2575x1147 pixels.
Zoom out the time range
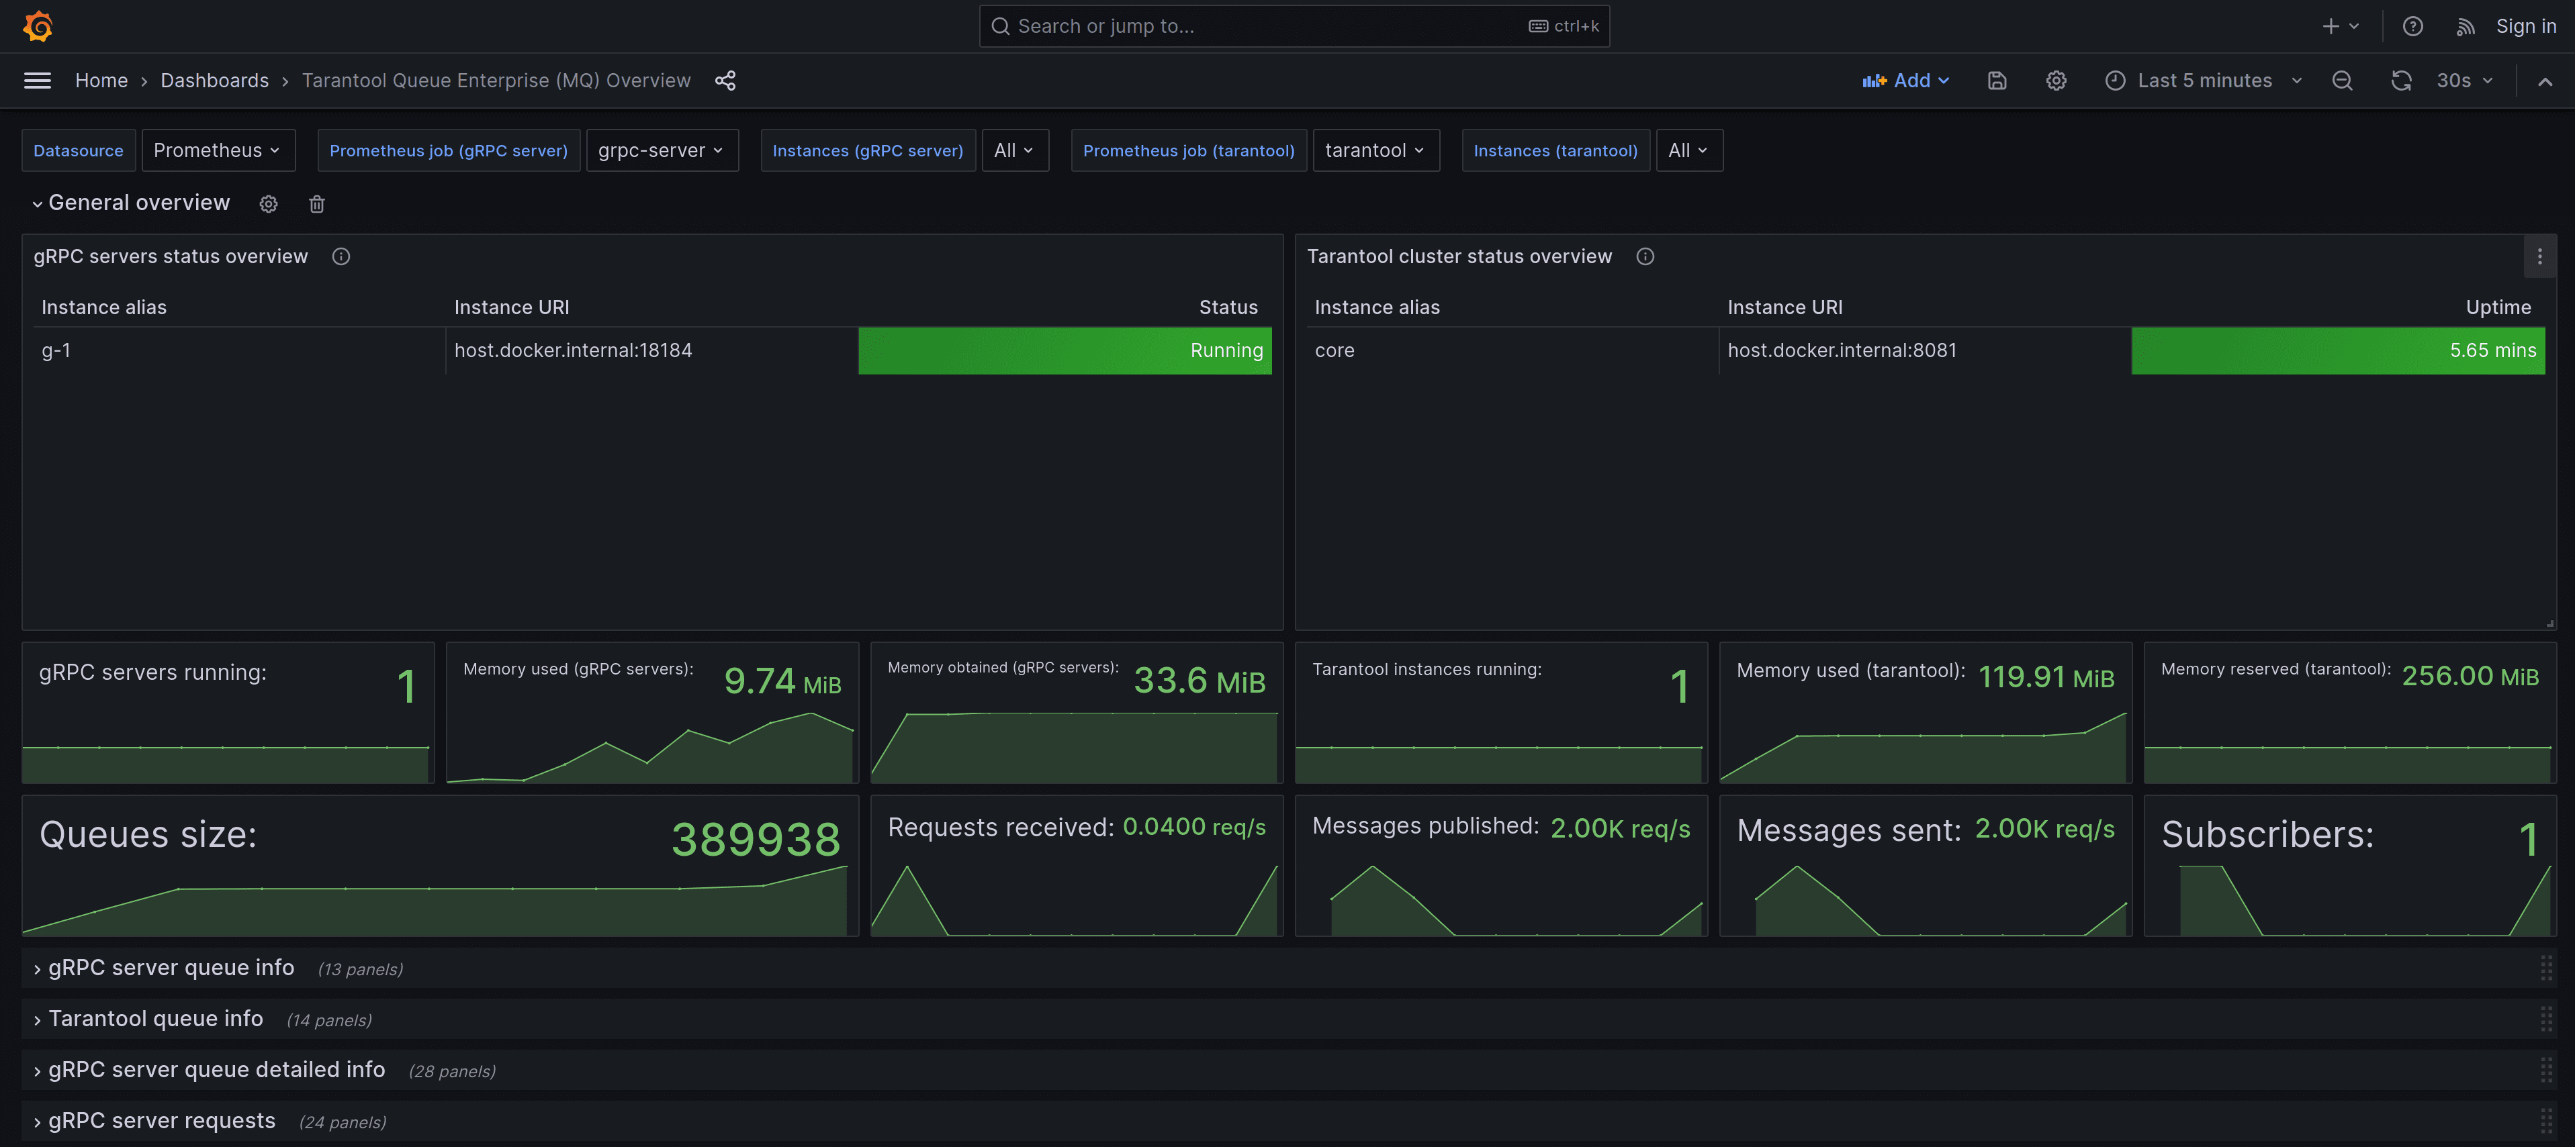tap(2342, 81)
